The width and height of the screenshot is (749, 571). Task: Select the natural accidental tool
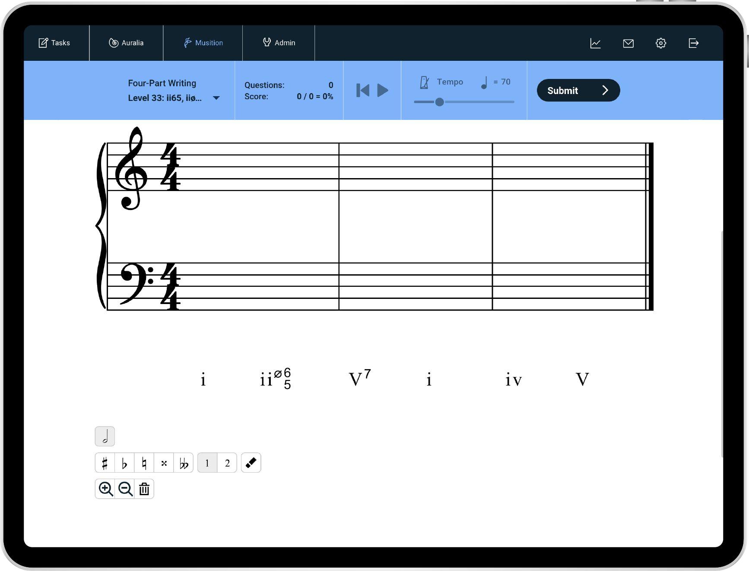pyautogui.click(x=144, y=463)
